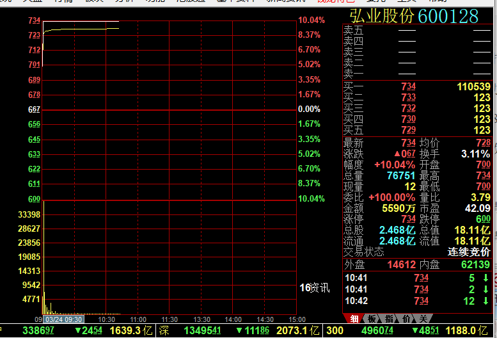This screenshot has width=497, height=338.
Task: Click the down triangle before 11186
Action: [240, 331]
